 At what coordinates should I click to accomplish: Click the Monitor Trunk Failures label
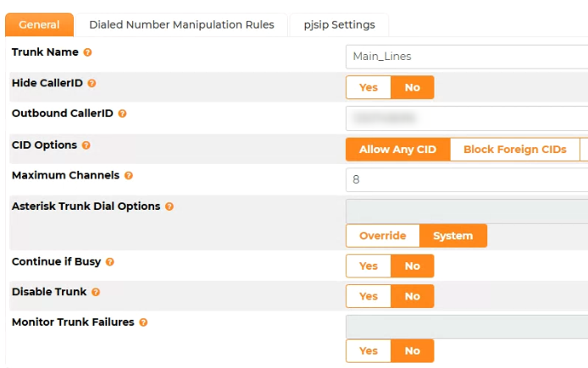click(73, 322)
